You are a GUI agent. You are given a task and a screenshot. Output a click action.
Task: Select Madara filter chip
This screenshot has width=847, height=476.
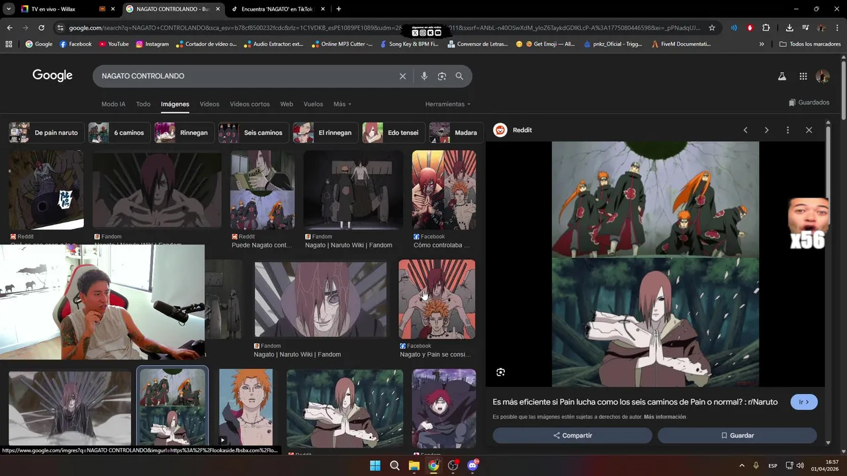455,133
